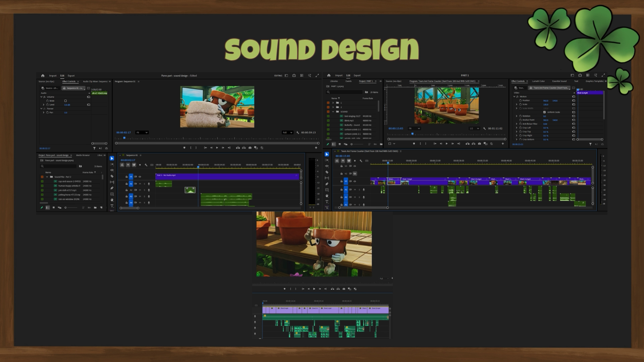Select the Pen tool in the Parvs part window
The image size is (644, 362).
pos(112,188)
